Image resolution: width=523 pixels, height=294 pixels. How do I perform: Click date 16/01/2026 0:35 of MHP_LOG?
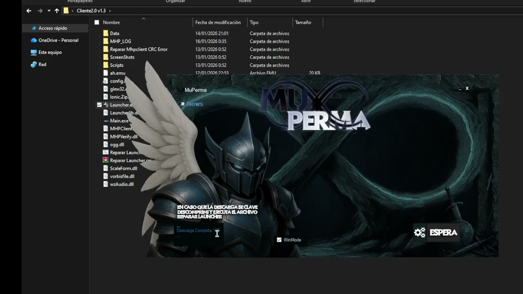point(211,41)
